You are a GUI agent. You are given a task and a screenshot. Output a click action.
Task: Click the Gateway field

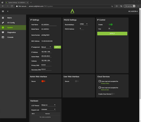tap(46, 61)
